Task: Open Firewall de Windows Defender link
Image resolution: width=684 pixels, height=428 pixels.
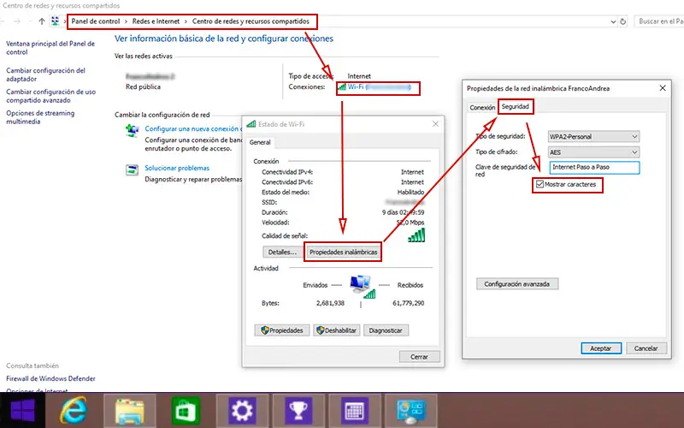Action: [50, 378]
